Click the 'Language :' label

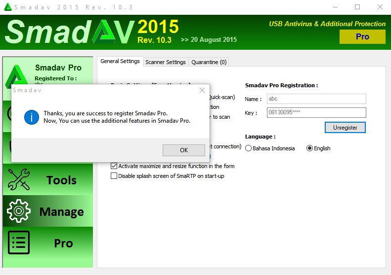pos(260,137)
